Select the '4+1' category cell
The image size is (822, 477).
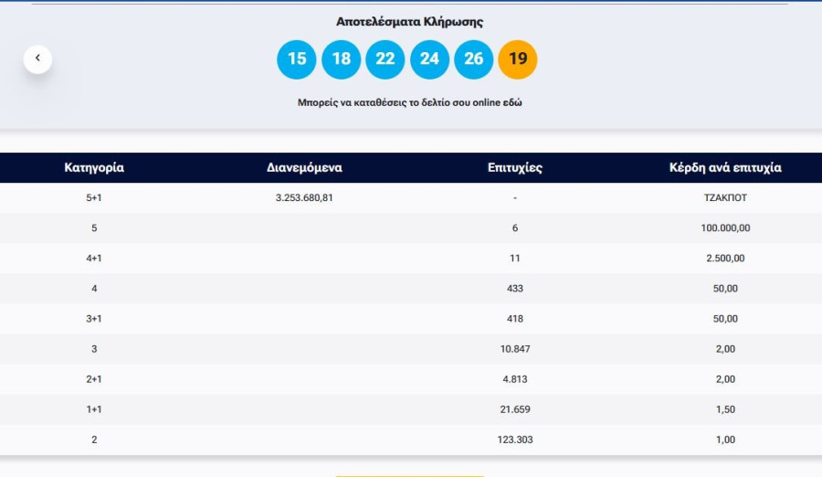click(x=94, y=259)
